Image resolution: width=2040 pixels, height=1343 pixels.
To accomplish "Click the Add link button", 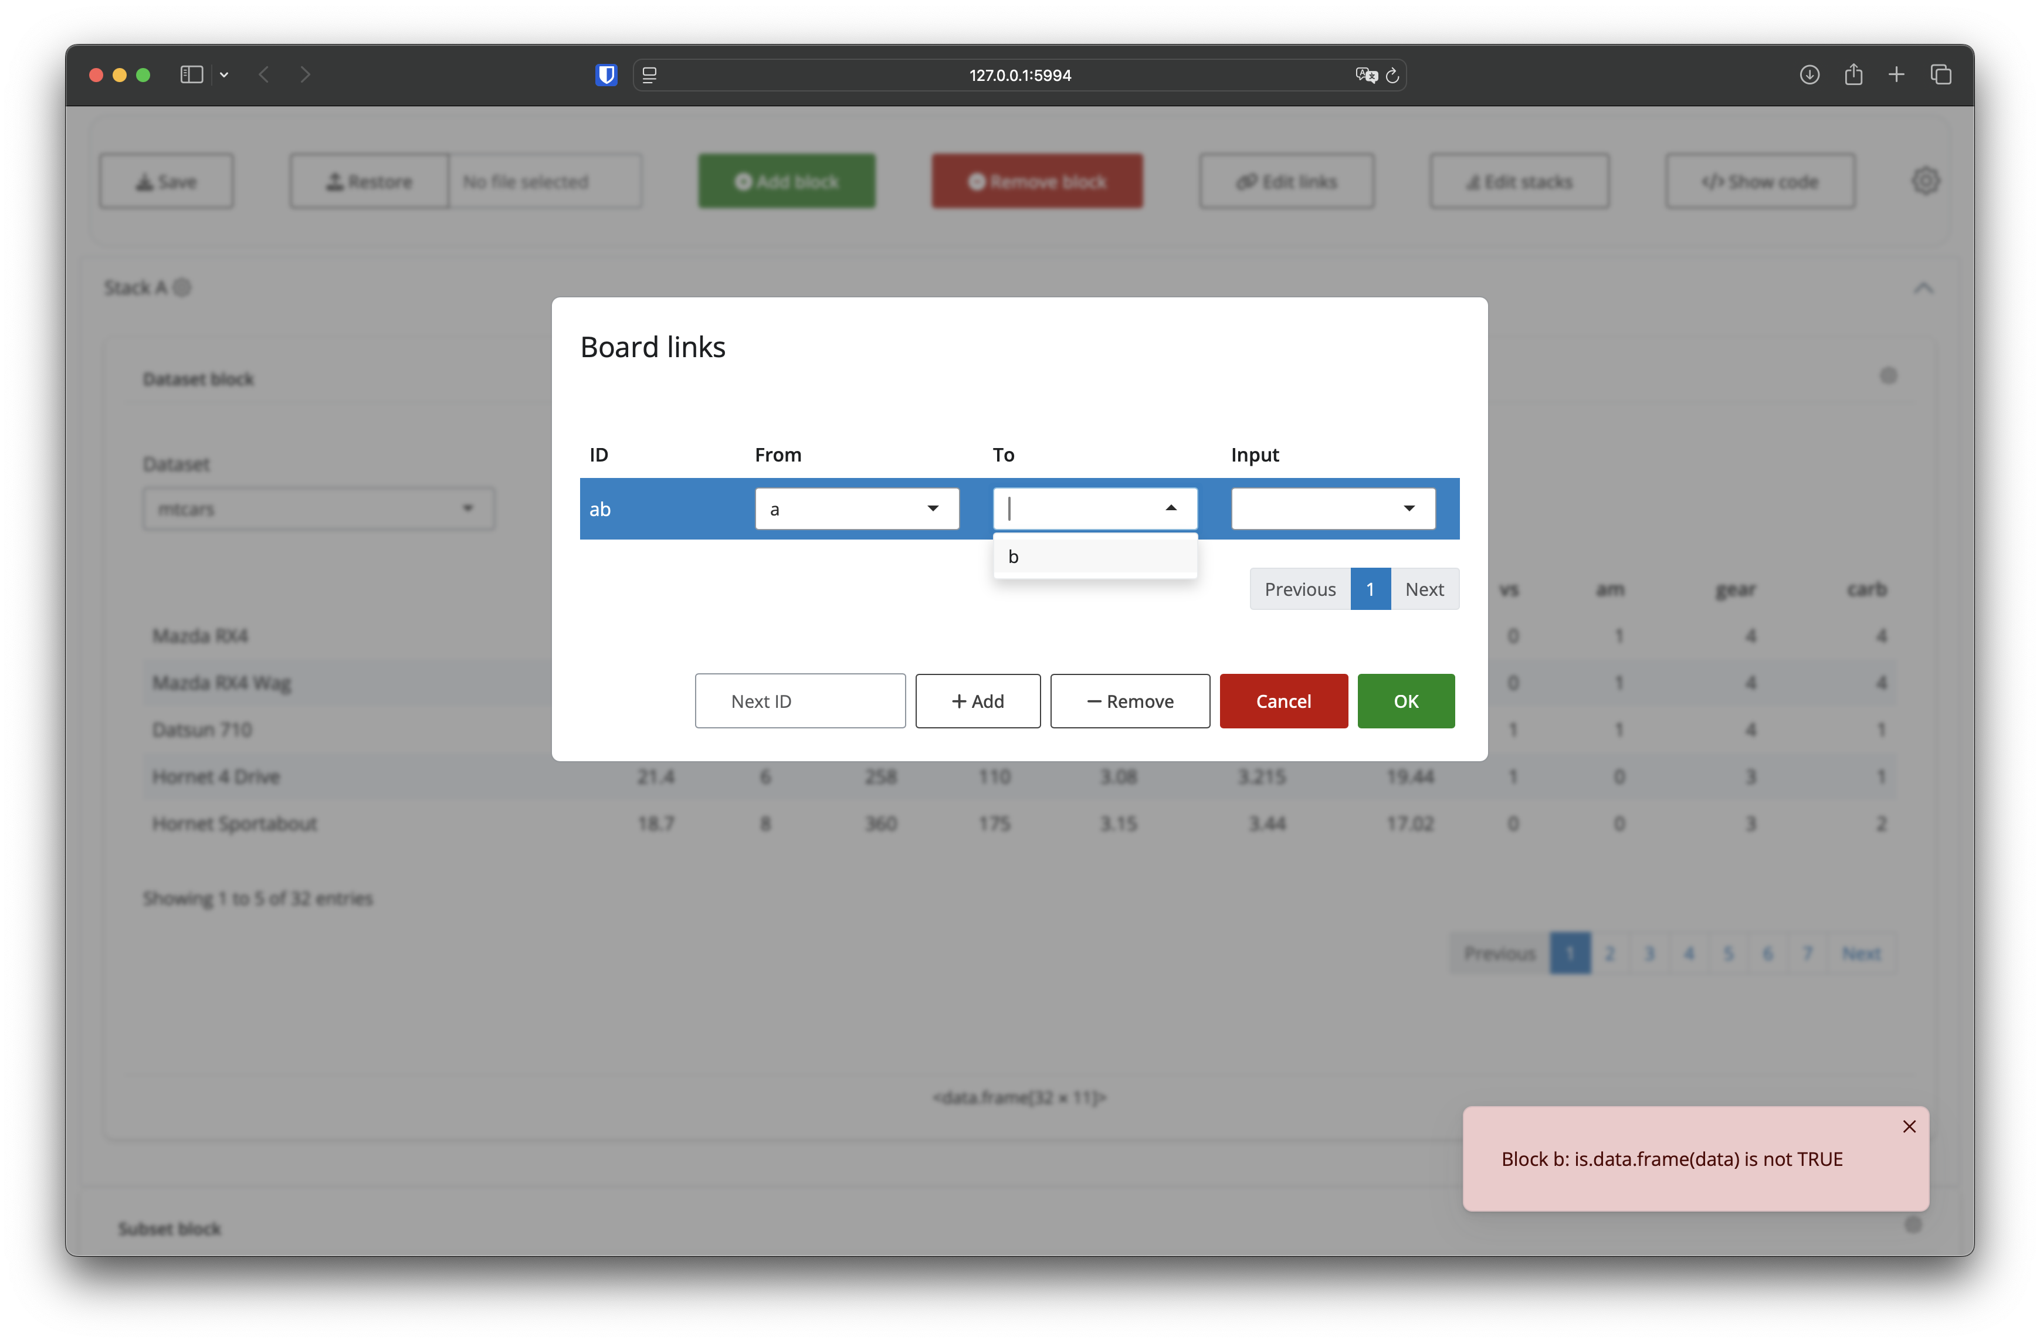I will 977,701.
